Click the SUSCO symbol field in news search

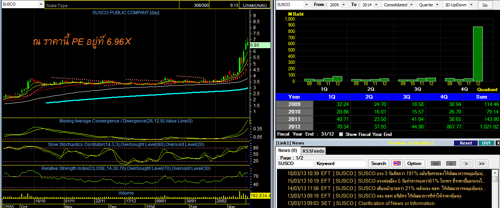click(296, 164)
